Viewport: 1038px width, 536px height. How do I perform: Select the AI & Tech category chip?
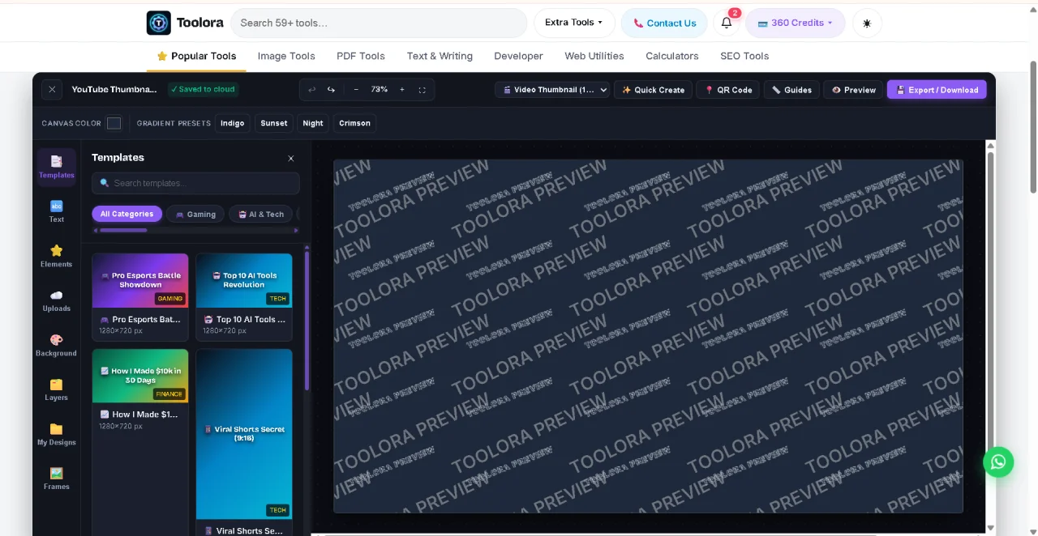(x=261, y=214)
